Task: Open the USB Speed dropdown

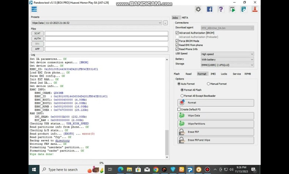Action: (x=227, y=54)
